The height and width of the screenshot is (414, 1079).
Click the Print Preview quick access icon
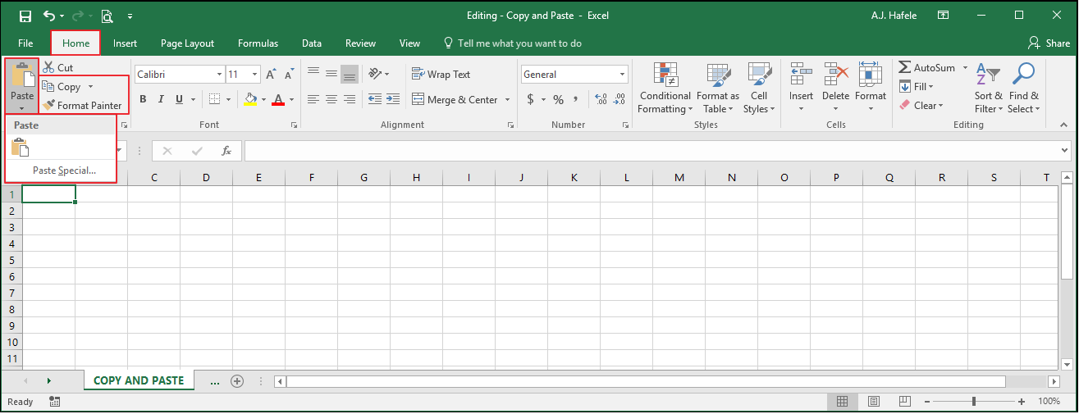tap(107, 16)
